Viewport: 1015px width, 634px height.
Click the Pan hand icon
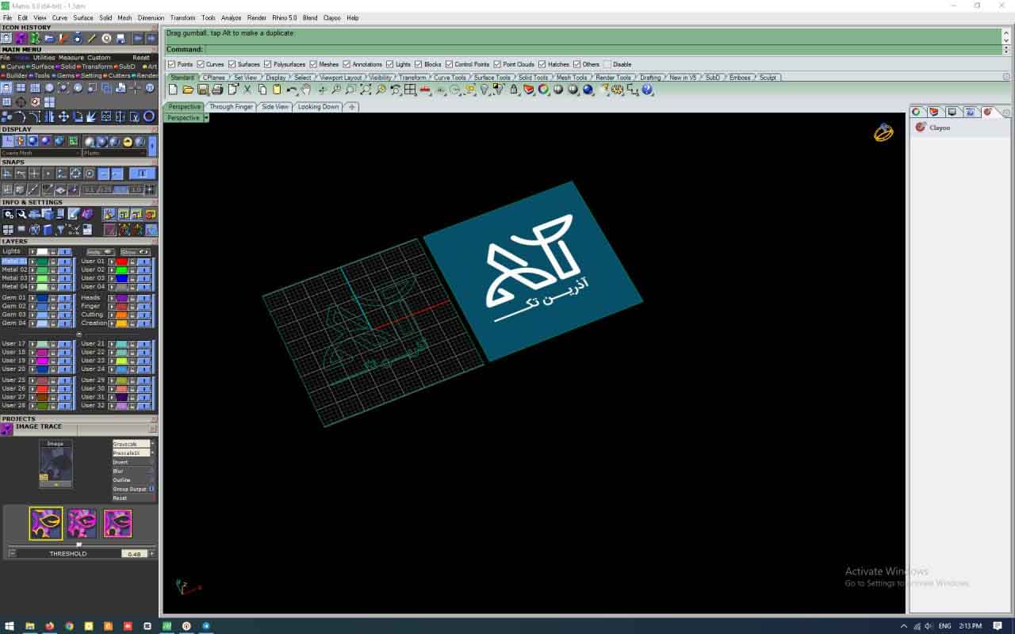tap(306, 90)
